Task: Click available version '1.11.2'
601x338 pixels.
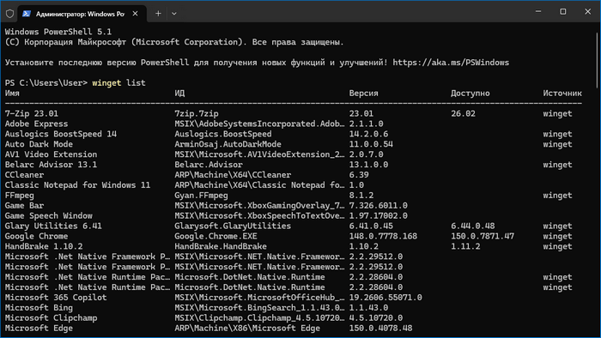Action: click(465, 246)
